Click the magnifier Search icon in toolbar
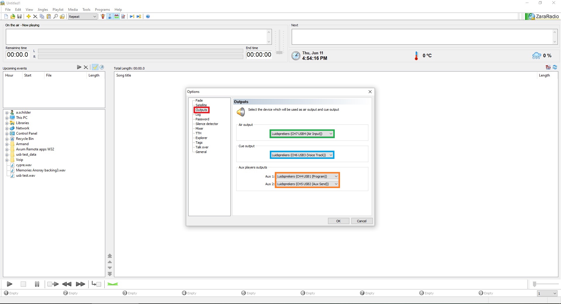Viewport: 561px width, 304px height. [x=56, y=17]
